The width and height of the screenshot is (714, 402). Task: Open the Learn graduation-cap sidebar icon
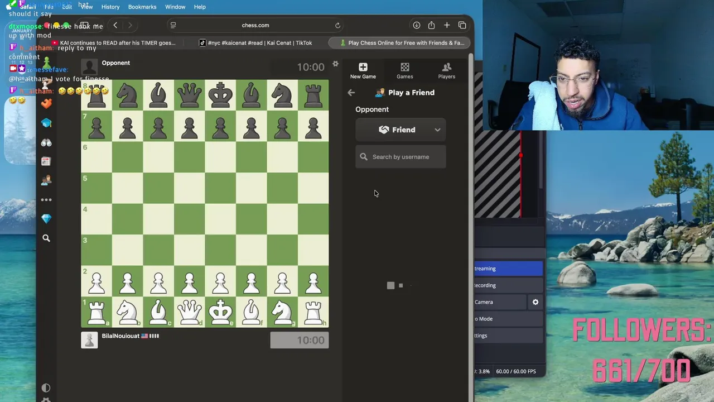[x=46, y=123]
